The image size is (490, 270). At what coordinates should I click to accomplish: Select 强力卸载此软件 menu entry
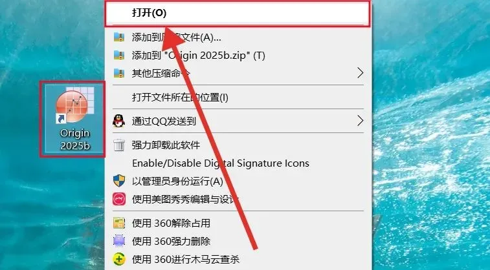pos(238,145)
